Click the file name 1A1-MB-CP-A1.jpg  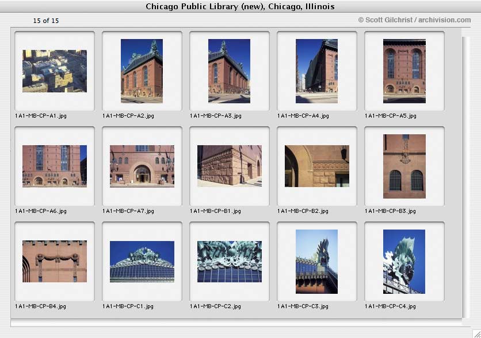pos(40,116)
